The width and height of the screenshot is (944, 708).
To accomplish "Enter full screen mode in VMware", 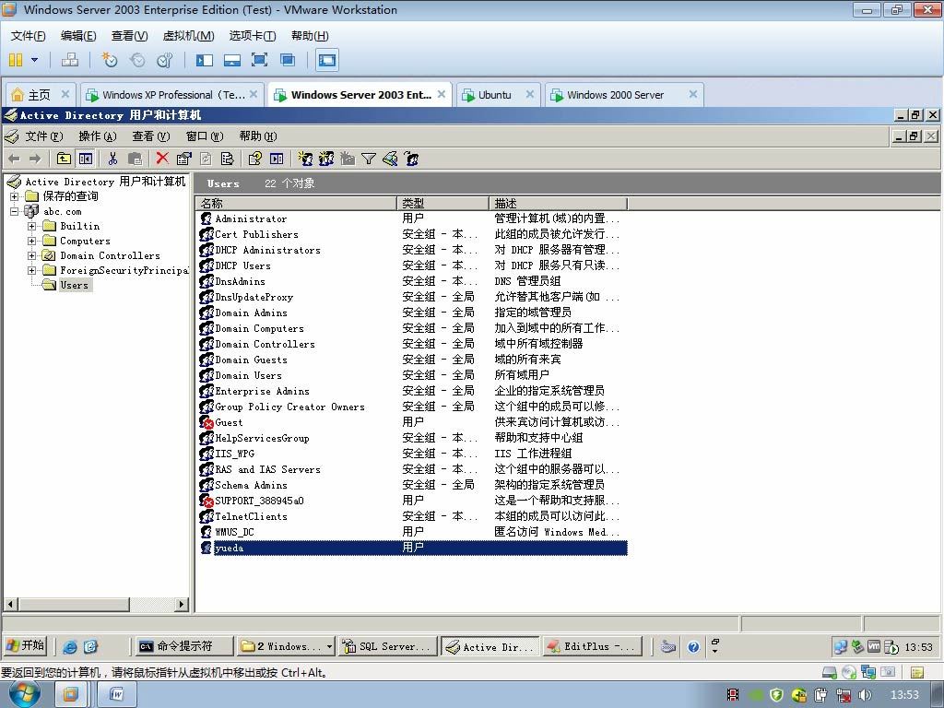I will pos(259,60).
